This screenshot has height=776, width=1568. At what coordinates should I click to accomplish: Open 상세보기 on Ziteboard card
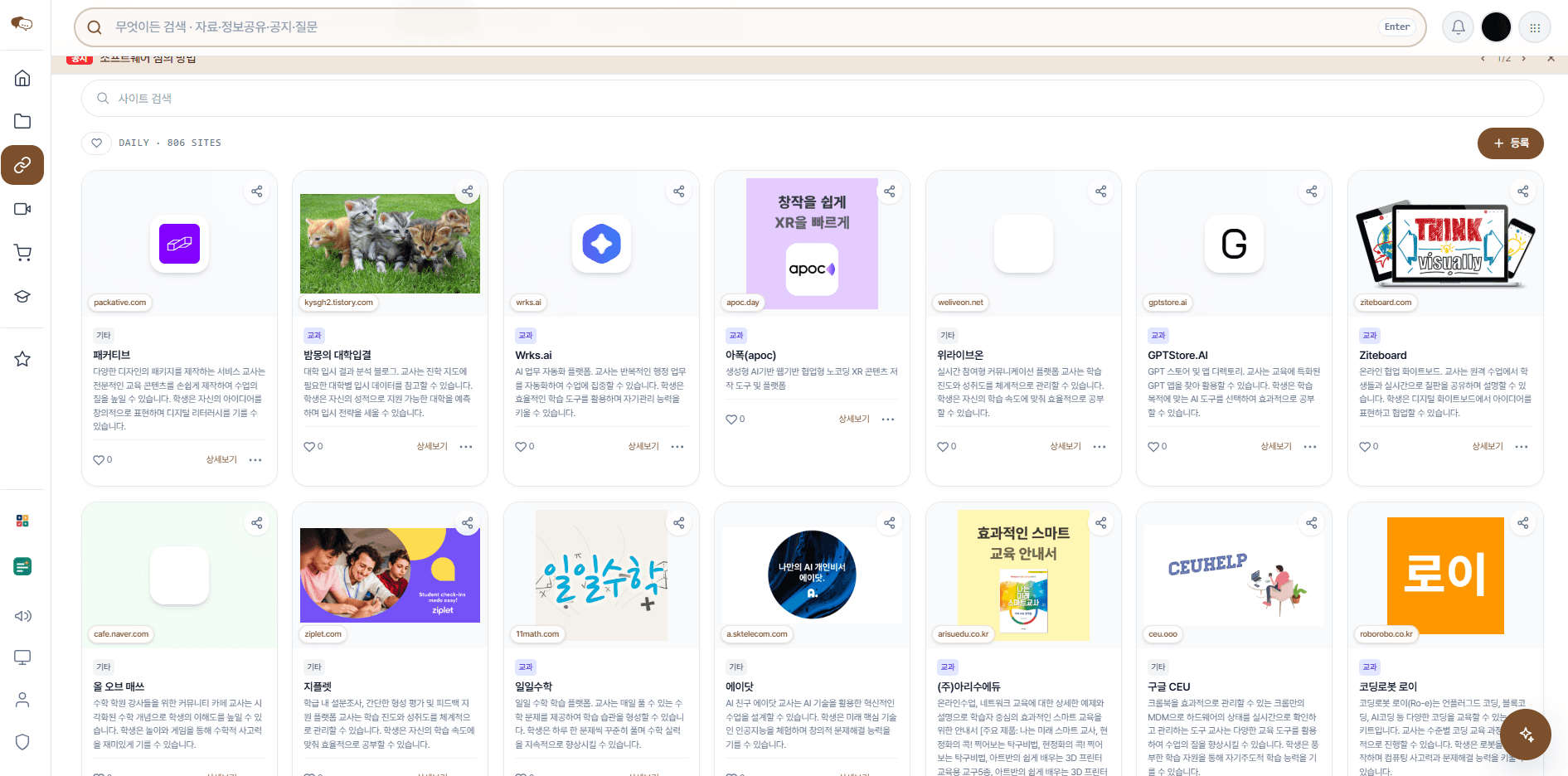[1488, 446]
